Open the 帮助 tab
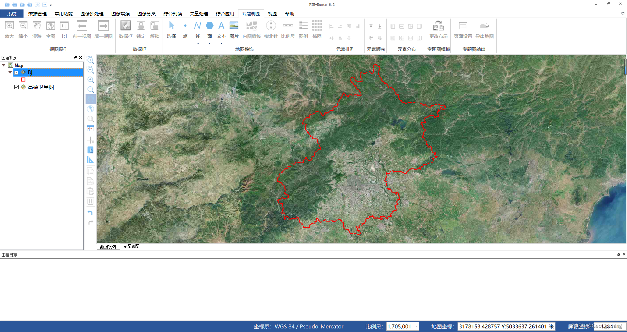The height and width of the screenshot is (332, 627). [290, 14]
